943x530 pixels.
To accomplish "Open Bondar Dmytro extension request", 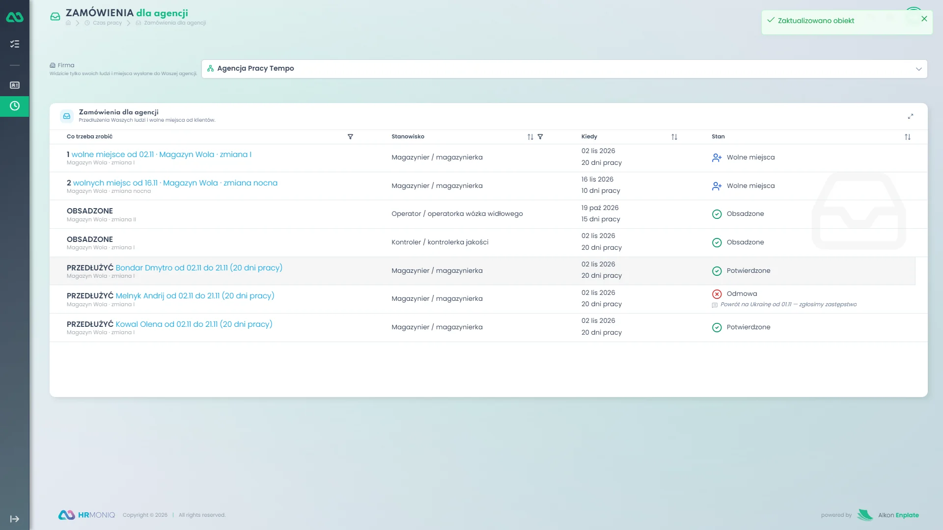I will pyautogui.click(x=199, y=268).
